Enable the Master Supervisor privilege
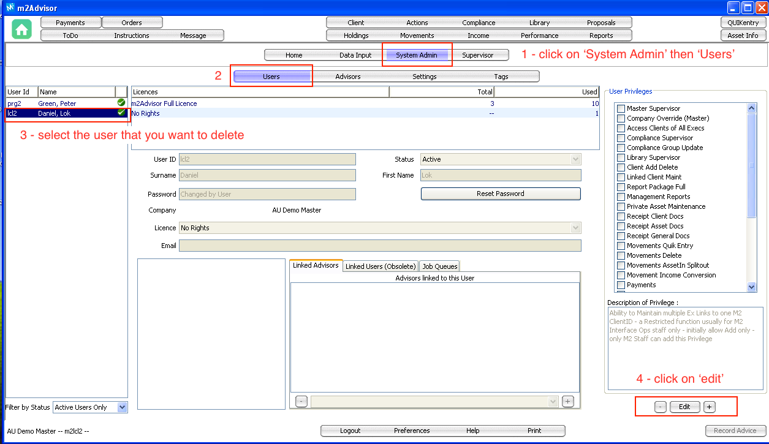769x444 pixels. pos(621,108)
